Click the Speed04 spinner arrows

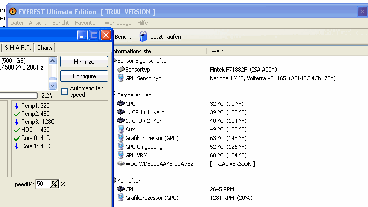pos(54,184)
